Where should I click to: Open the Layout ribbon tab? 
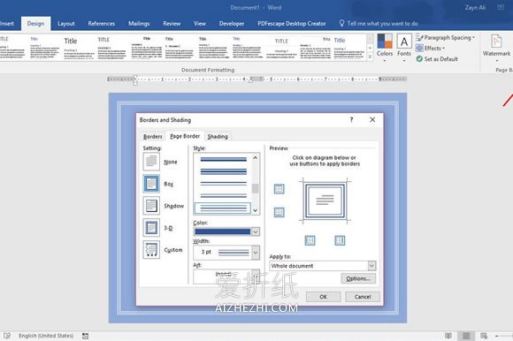click(66, 24)
